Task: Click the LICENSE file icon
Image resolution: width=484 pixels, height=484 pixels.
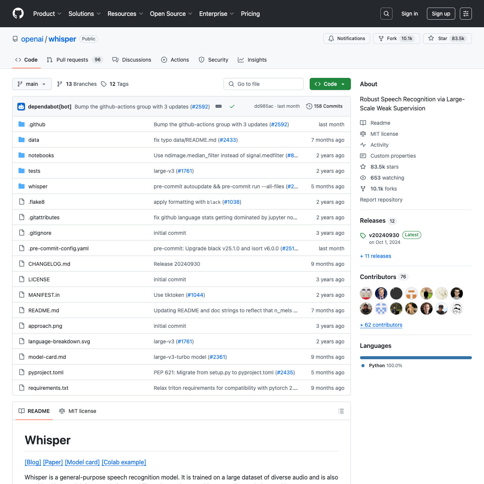Action: 22,279
